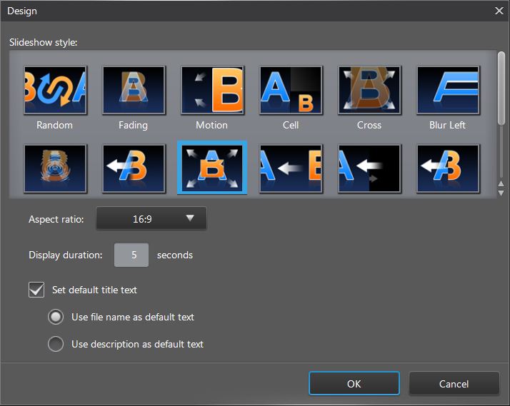
Task: Select first style thumbnail in second row
Action: [x=55, y=168]
